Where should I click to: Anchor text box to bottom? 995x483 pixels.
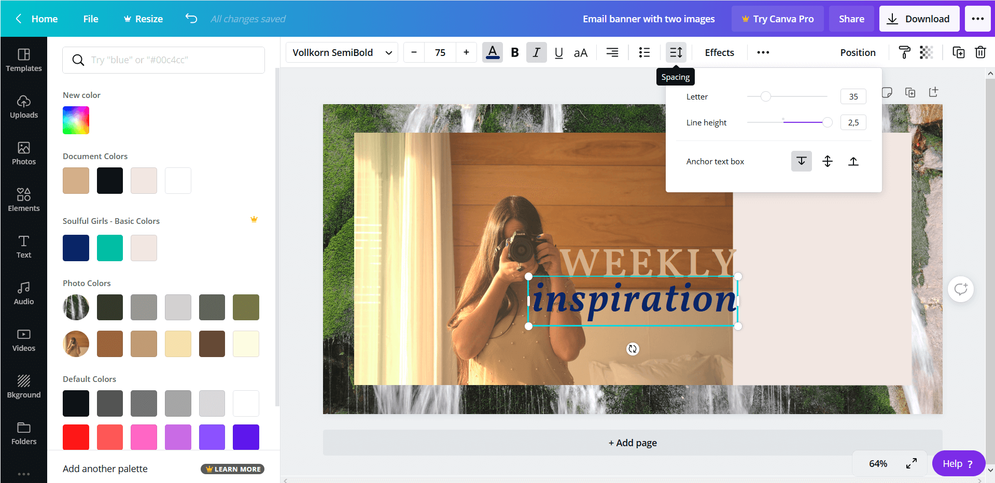point(801,161)
